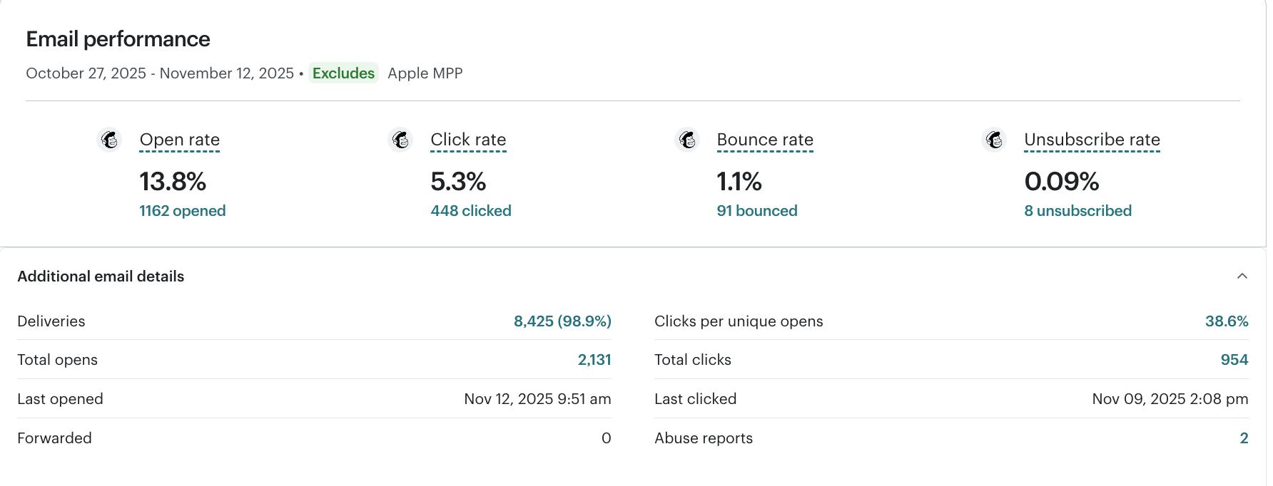1273x486 pixels.
Task: Click the Mailchimp icon beside Open rate
Action: point(109,140)
